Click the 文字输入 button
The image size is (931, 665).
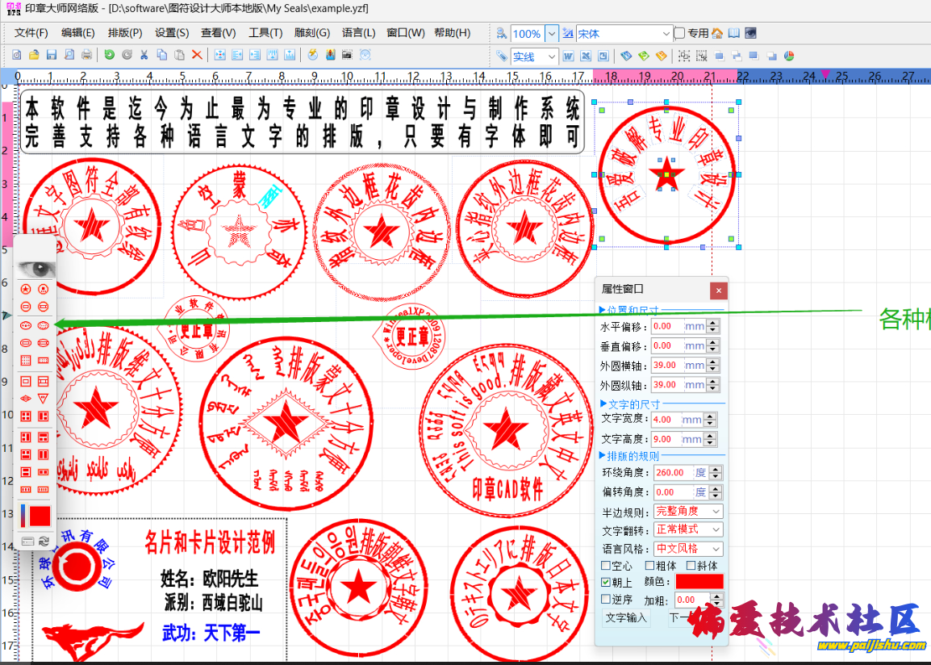coord(627,618)
